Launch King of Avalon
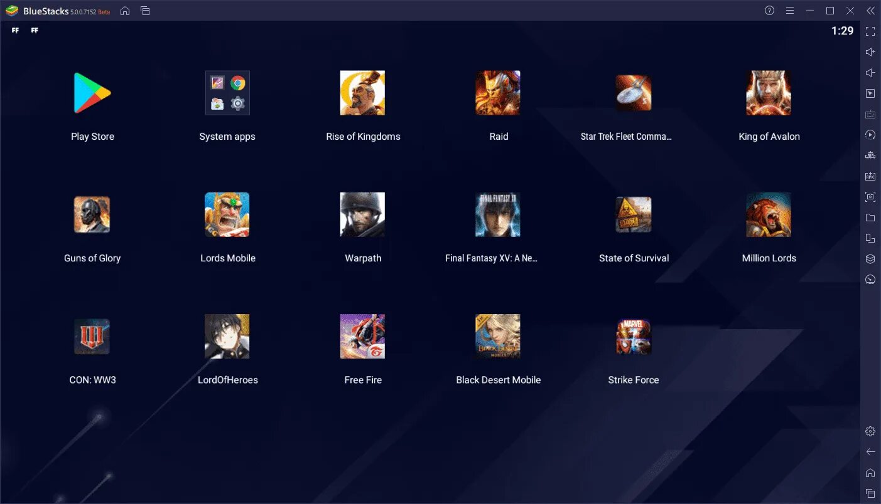Image resolution: width=881 pixels, height=504 pixels. (769, 93)
